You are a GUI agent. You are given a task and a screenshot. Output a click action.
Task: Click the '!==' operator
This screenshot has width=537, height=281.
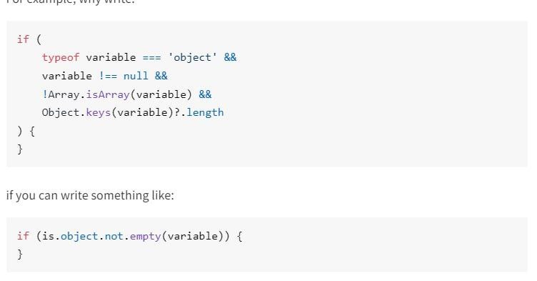click(x=108, y=76)
